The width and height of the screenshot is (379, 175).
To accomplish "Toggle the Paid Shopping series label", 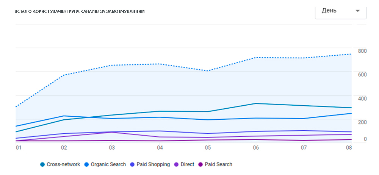I will click(153, 165).
